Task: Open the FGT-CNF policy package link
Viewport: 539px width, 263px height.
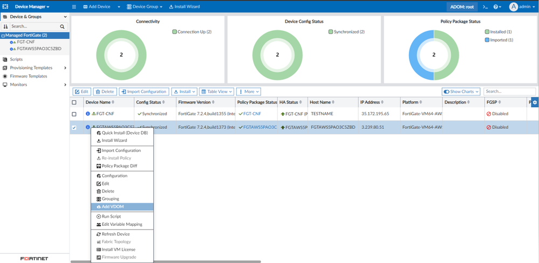Action: coord(251,114)
